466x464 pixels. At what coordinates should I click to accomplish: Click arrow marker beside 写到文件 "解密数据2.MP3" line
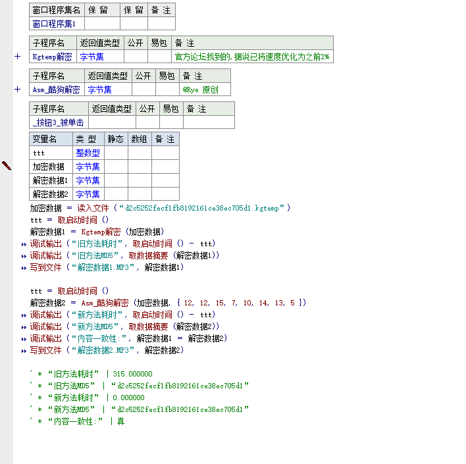[x=24, y=351]
